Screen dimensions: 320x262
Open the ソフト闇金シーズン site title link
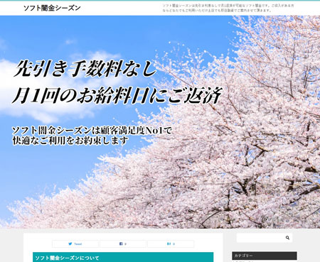coord(52,8)
